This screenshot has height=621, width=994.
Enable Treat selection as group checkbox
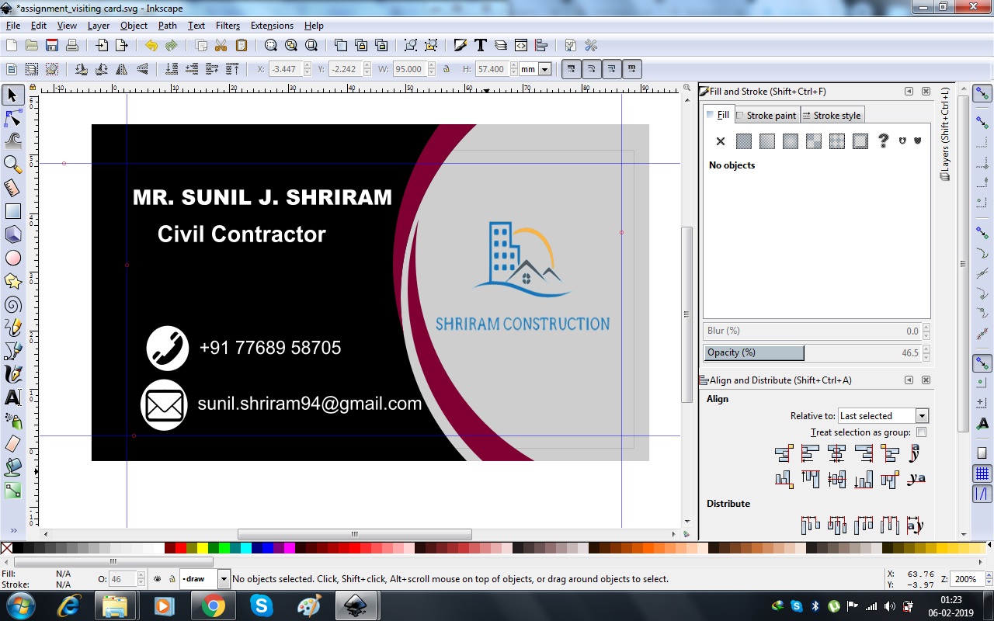(922, 432)
